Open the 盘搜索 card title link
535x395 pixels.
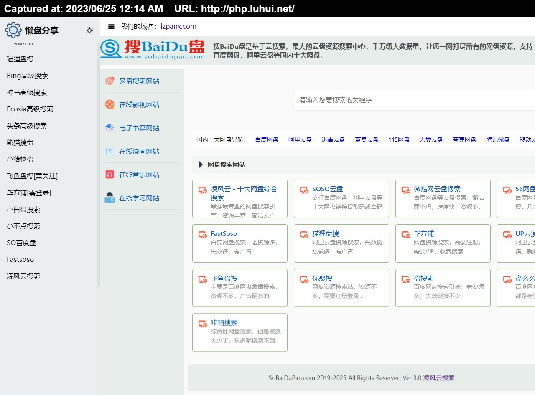pos(424,279)
